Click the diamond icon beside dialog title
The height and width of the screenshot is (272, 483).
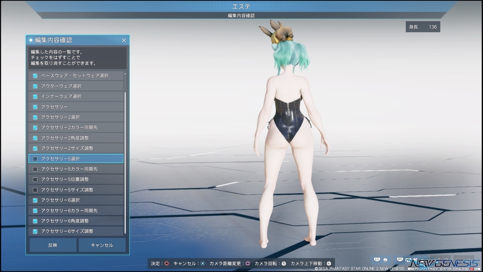[x=31, y=40]
